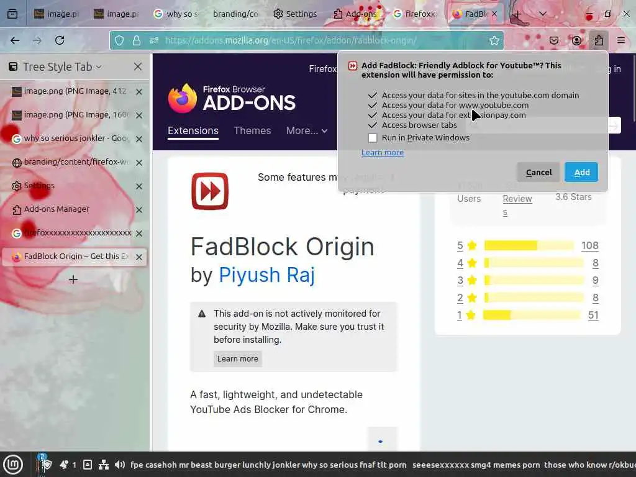Click Add to install FadBlock

581,172
